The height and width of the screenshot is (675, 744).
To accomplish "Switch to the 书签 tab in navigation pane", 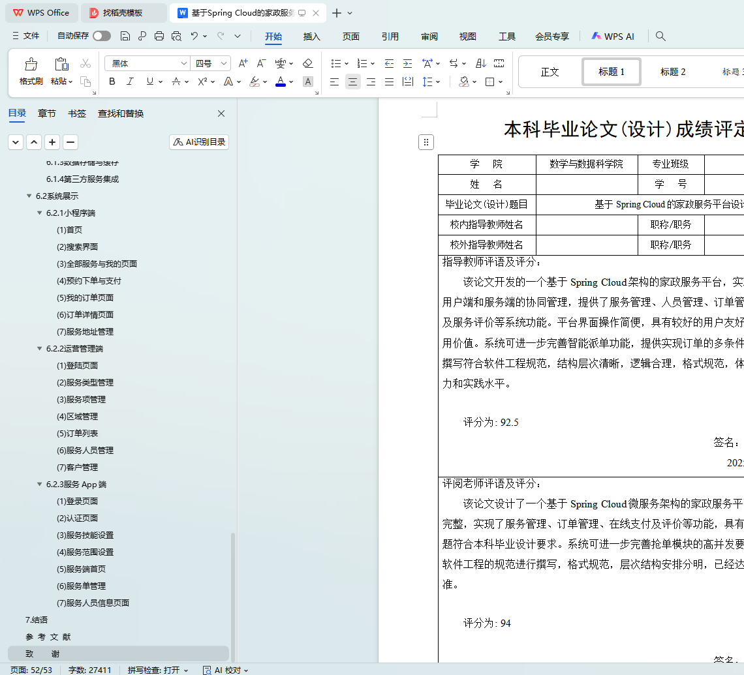I will (77, 113).
